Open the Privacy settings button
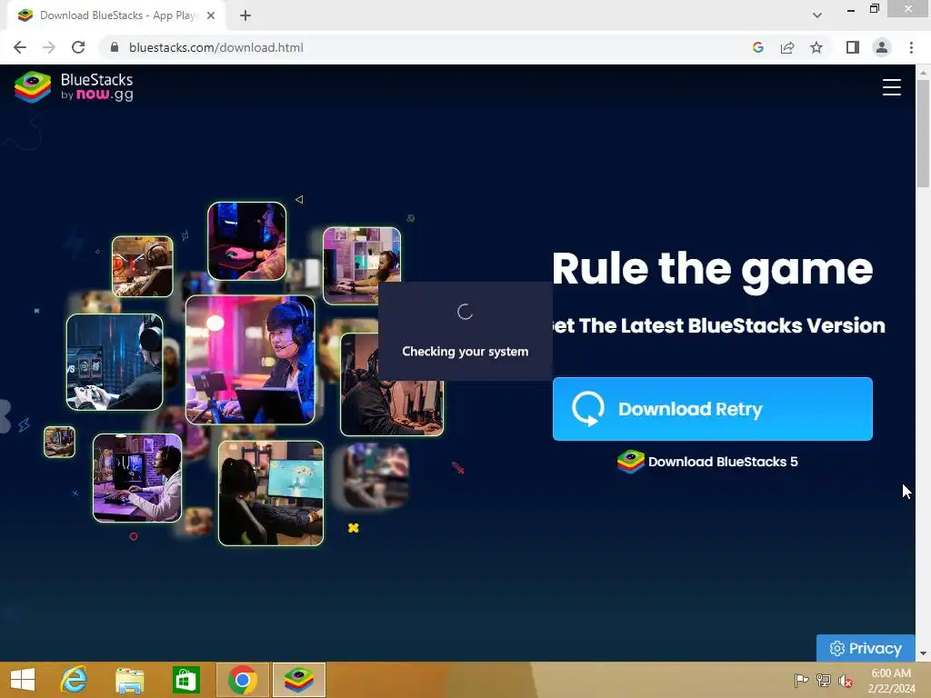The image size is (931, 698). [866, 648]
